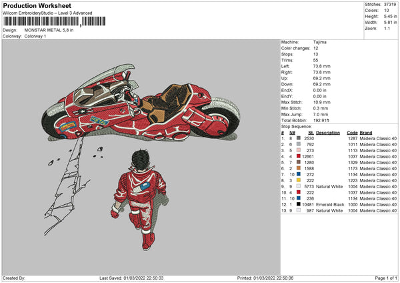
Task: Click the 'Last Saved: 01/03/2022 22:50:03' text
Action: tap(131, 278)
